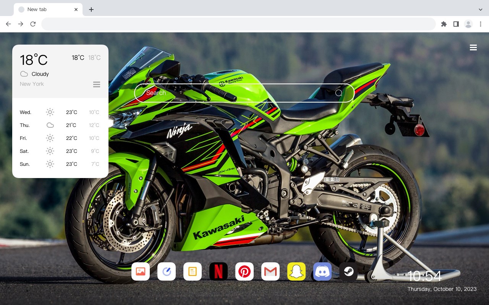
Task: Open the yellow notes shortcut icon
Action: [193, 271]
